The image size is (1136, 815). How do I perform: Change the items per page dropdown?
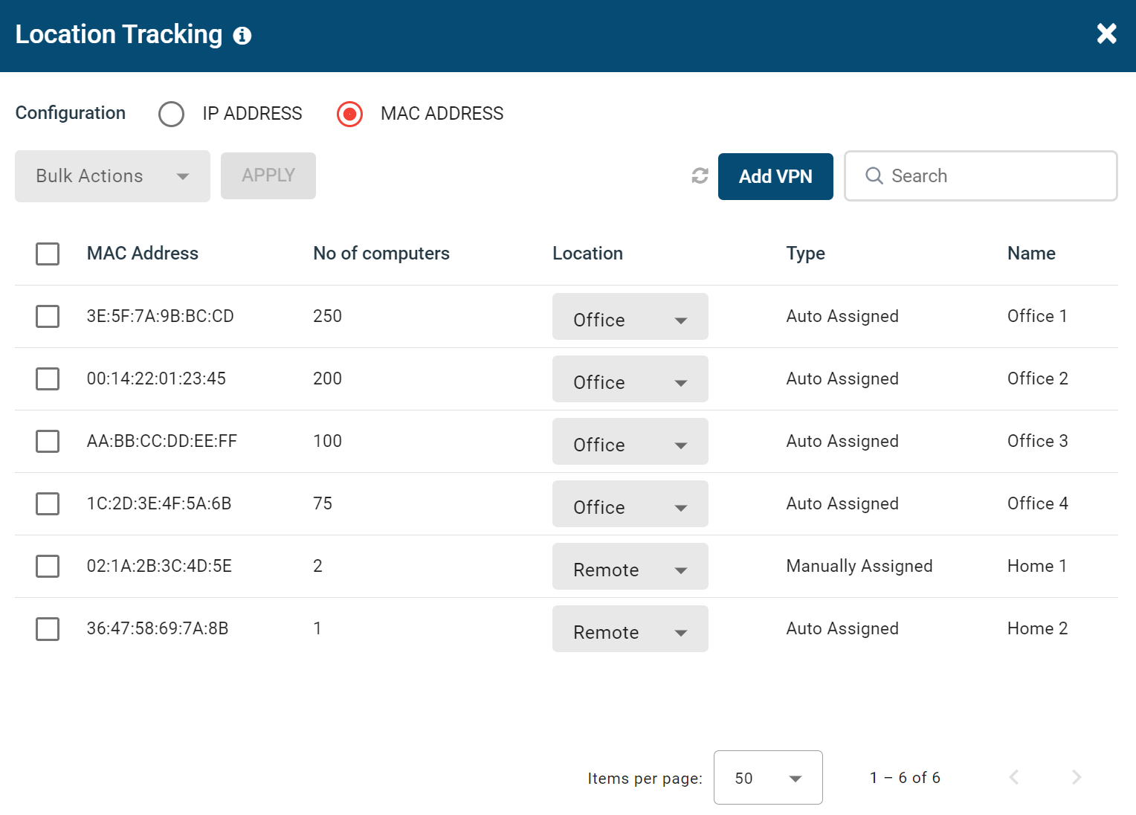[x=768, y=777]
